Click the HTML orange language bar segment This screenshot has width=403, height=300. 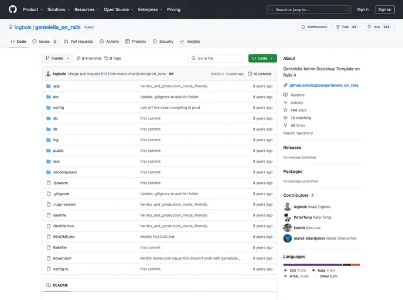[x=356, y=265]
